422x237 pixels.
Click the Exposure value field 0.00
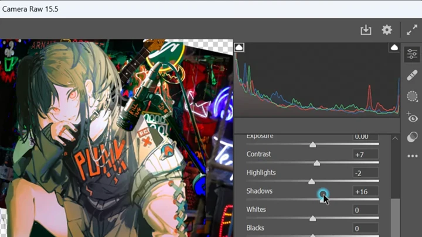pyautogui.click(x=366, y=137)
